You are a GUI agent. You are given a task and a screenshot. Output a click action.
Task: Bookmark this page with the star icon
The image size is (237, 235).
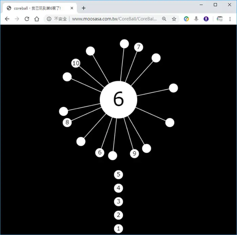point(174,19)
